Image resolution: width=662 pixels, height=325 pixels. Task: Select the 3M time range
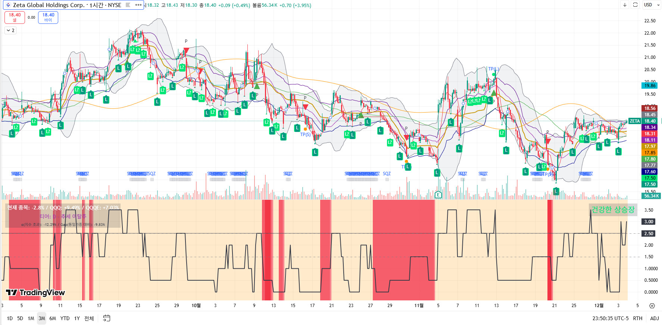coord(42,318)
